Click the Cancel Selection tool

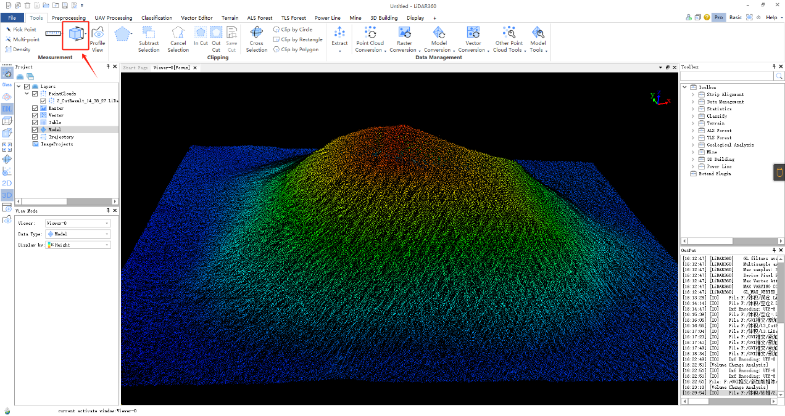point(178,38)
